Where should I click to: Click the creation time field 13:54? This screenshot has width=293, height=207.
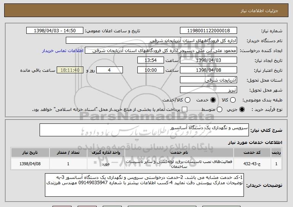click(151, 60)
